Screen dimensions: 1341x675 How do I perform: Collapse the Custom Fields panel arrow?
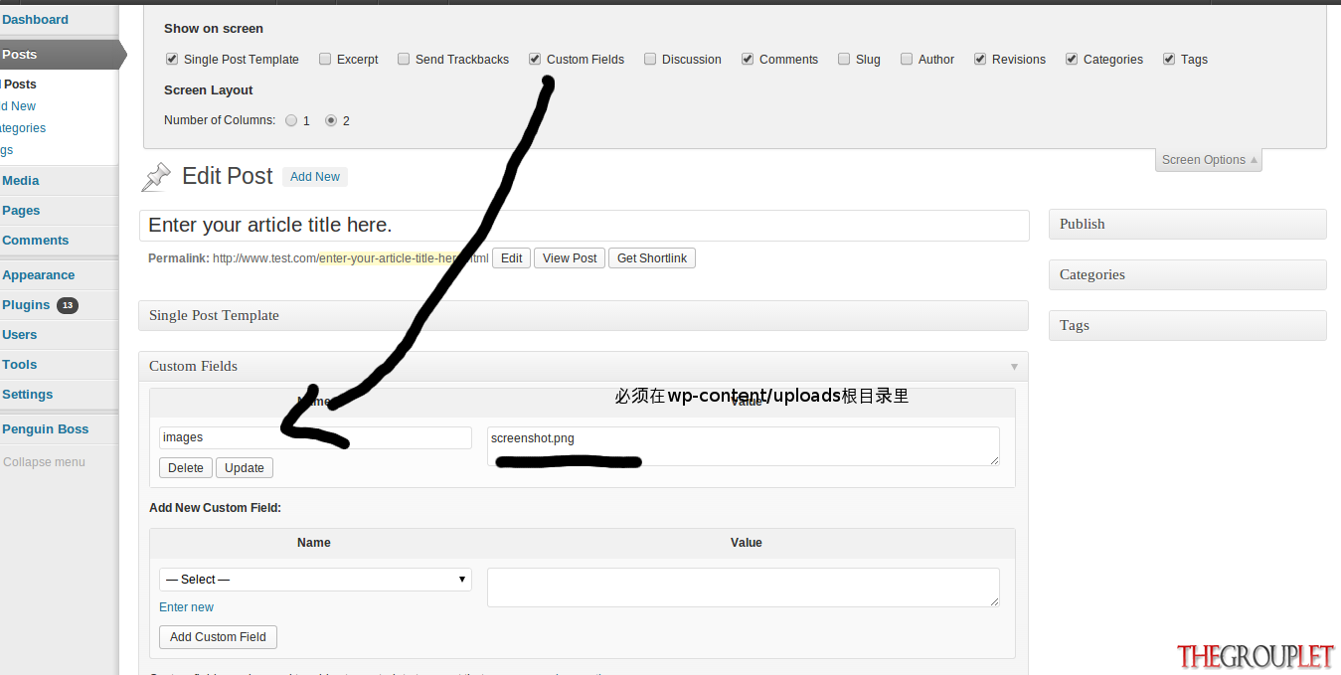(x=1014, y=367)
